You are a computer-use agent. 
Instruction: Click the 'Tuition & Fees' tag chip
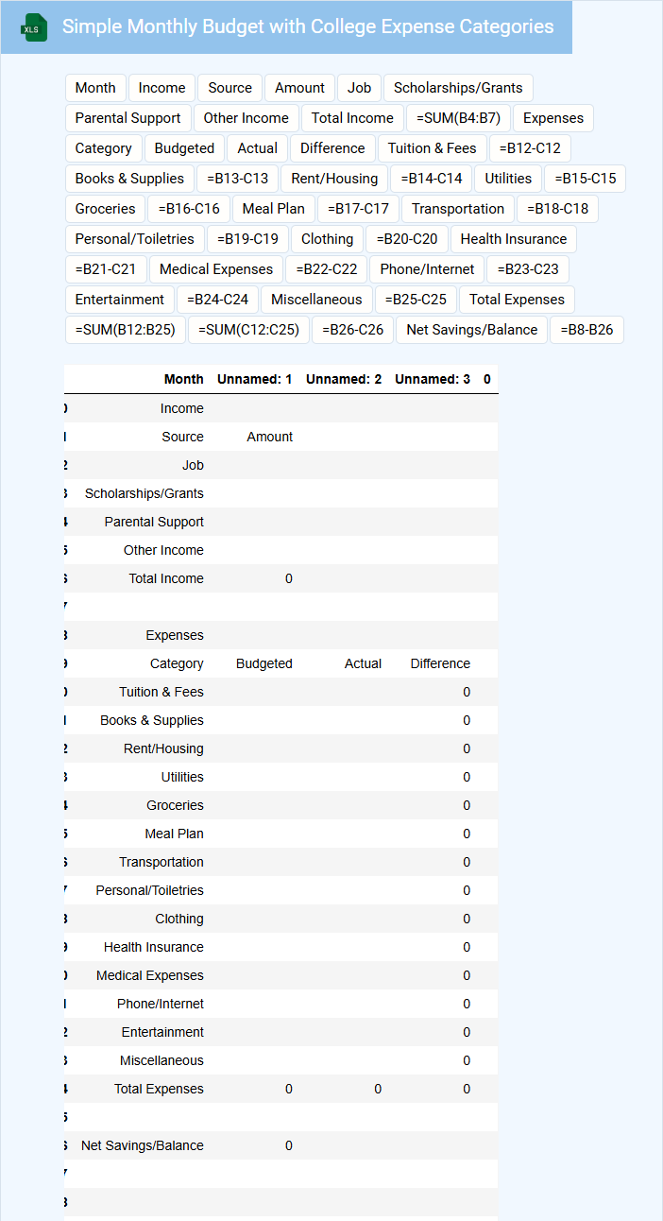point(433,148)
